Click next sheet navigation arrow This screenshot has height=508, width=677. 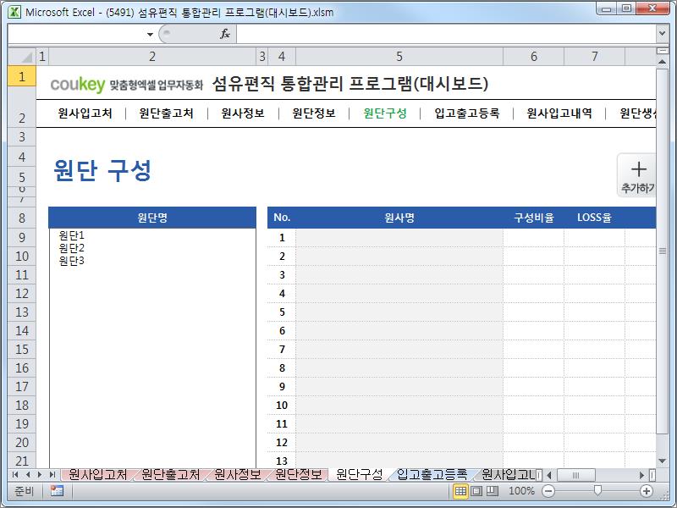40,475
